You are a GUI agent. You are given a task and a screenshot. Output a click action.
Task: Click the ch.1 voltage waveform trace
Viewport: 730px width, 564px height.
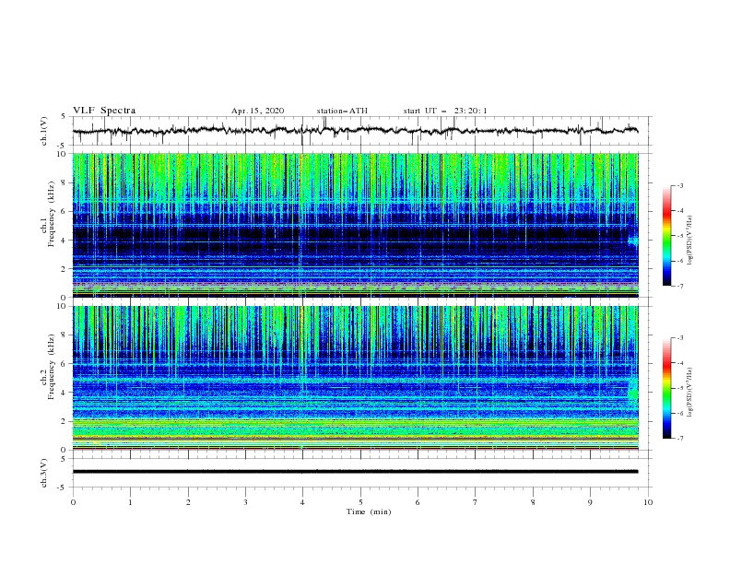355,131
